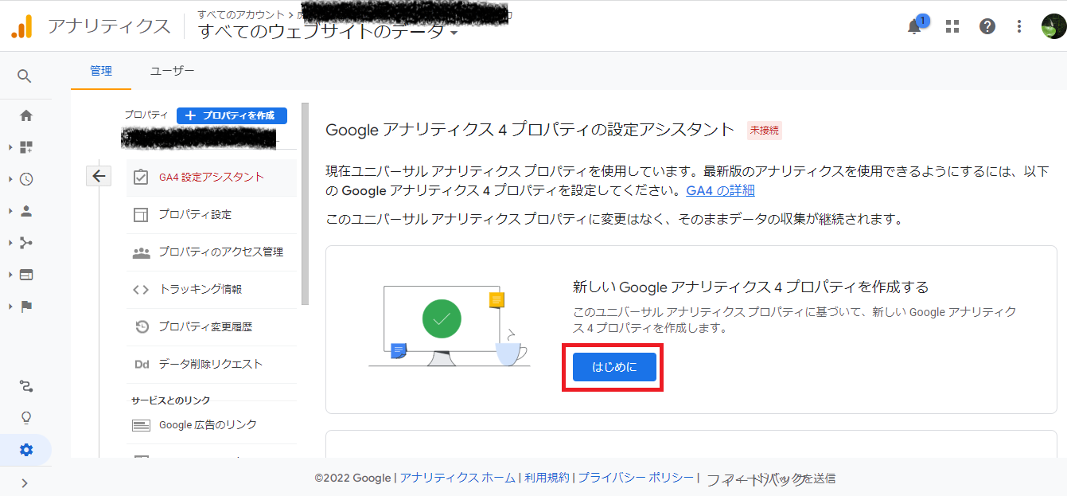Expand the Realtime section arrow

(x=10, y=179)
